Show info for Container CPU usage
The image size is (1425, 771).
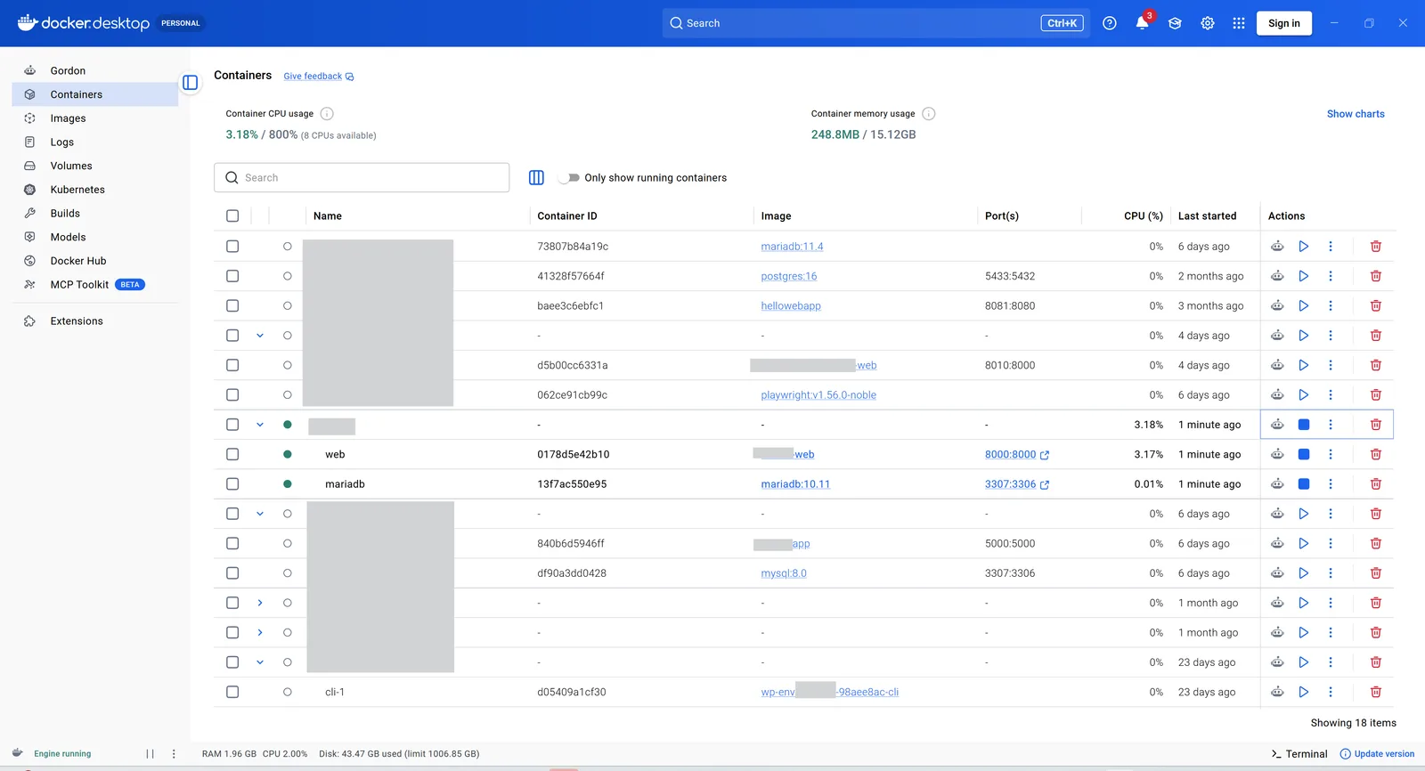tap(327, 114)
